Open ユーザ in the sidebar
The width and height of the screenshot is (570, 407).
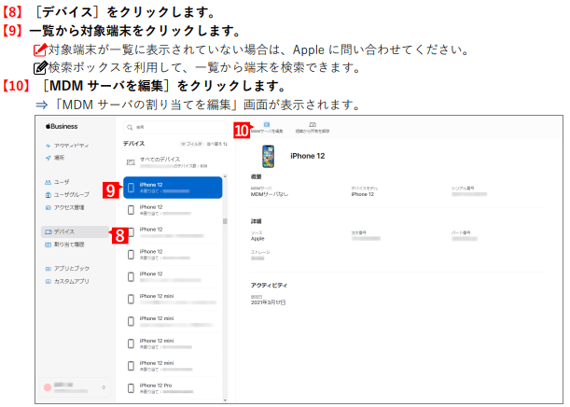pyautogui.click(x=57, y=182)
